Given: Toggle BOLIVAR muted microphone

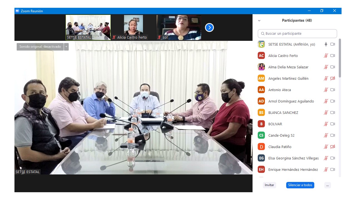Looking at the screenshot, I should (x=326, y=124).
